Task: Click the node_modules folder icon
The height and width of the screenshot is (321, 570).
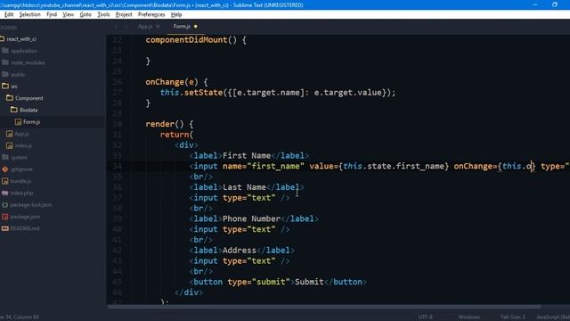Action: [5, 62]
